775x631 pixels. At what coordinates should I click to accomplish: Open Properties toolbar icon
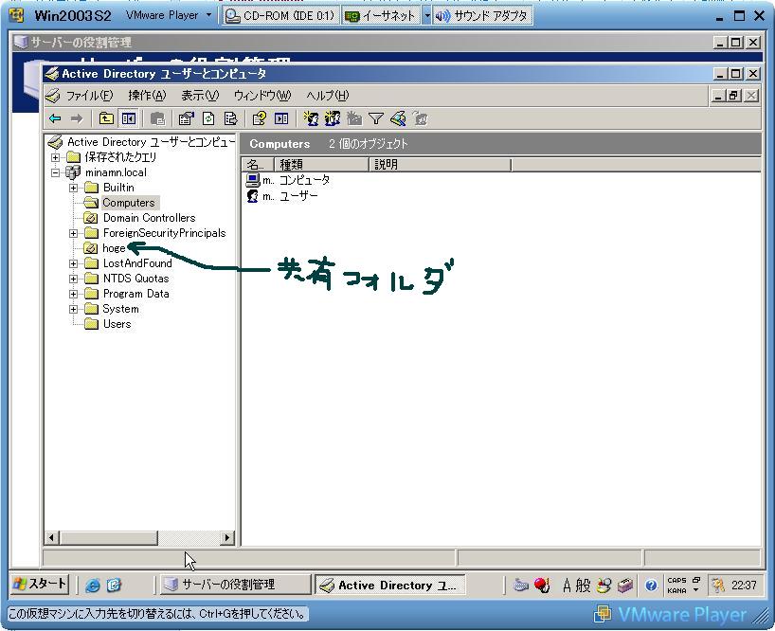[x=187, y=118]
